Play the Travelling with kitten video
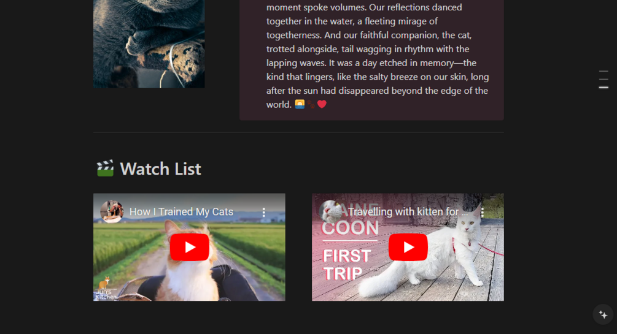Screen dimensions: 617x334 point(408,247)
